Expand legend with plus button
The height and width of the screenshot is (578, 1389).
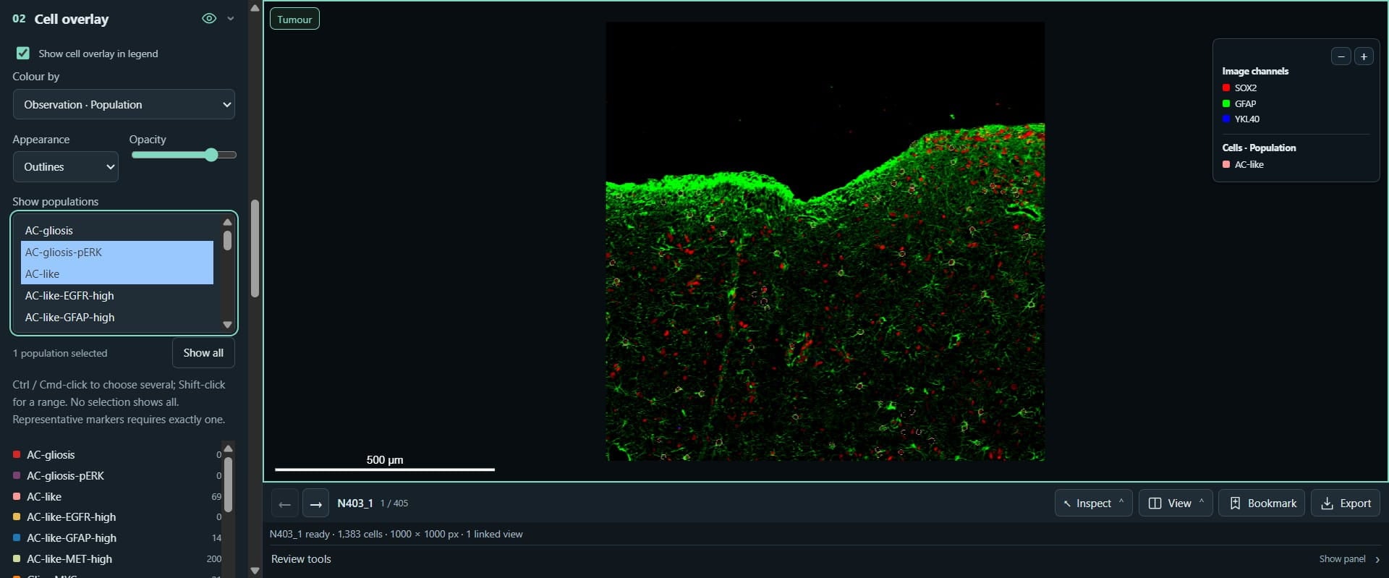[x=1364, y=56]
